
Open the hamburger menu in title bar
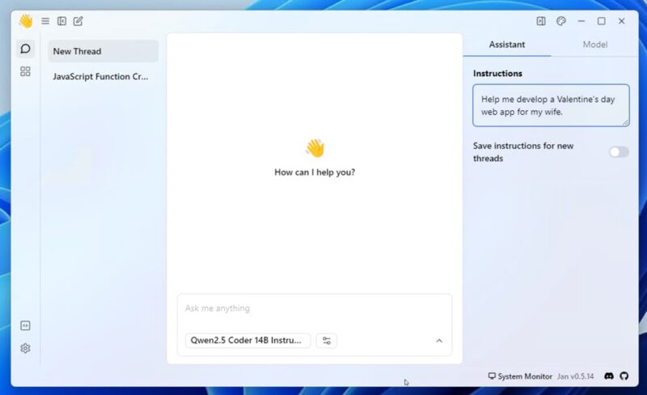(x=45, y=21)
